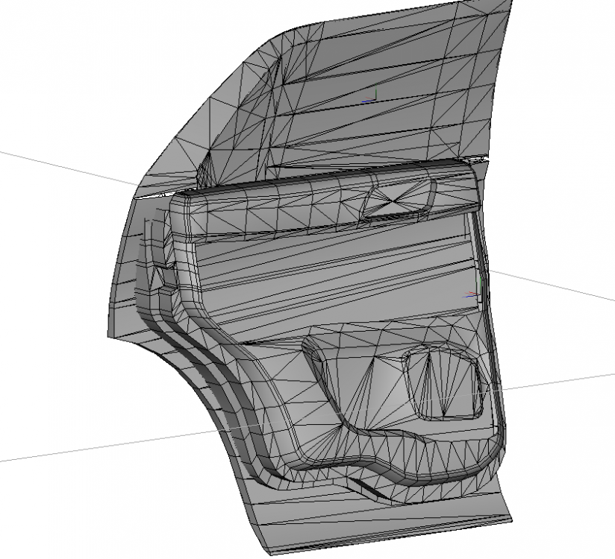Image resolution: width=615 pixels, height=559 pixels.
Task: Select the green axis of the upper triad
Action: pos(376,89)
